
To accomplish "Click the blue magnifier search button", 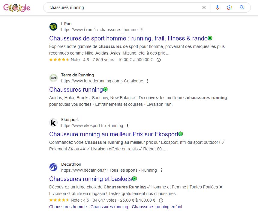I will pos(242,7).
